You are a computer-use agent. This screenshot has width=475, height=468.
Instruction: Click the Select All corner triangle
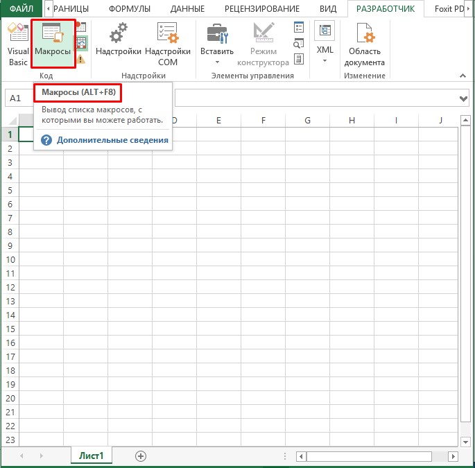click(12, 121)
